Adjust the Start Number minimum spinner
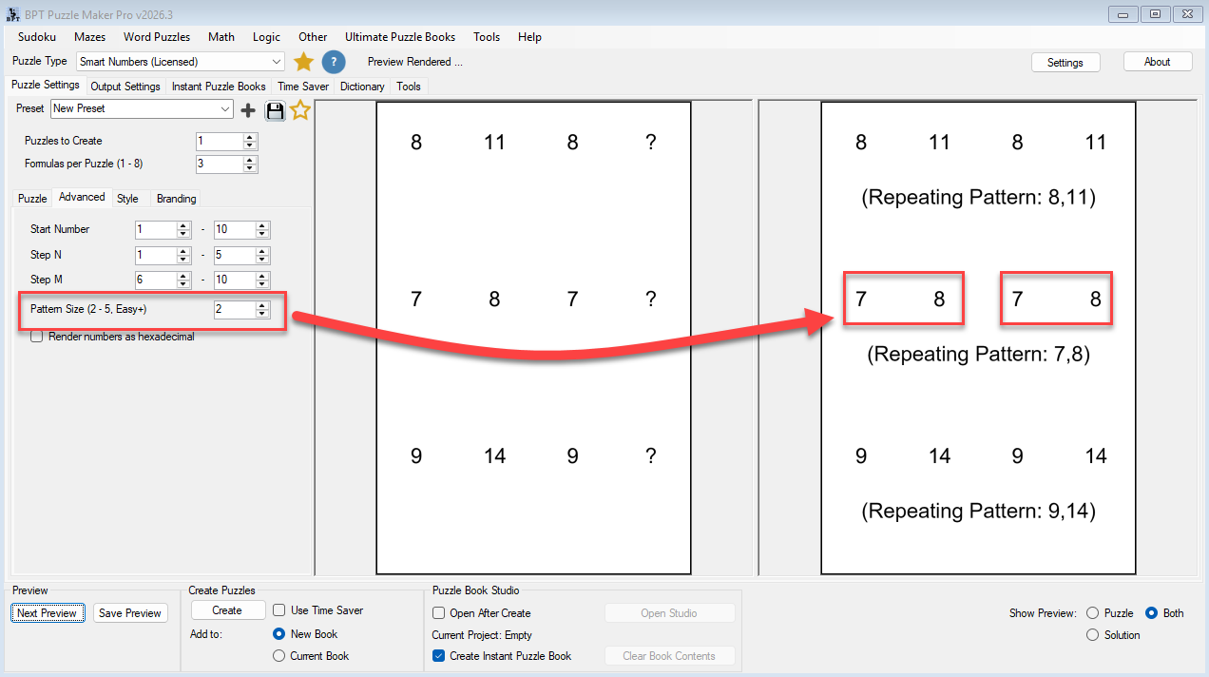 [183, 230]
